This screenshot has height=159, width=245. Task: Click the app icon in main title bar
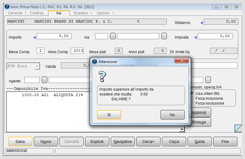pyautogui.click(x=7, y=7)
